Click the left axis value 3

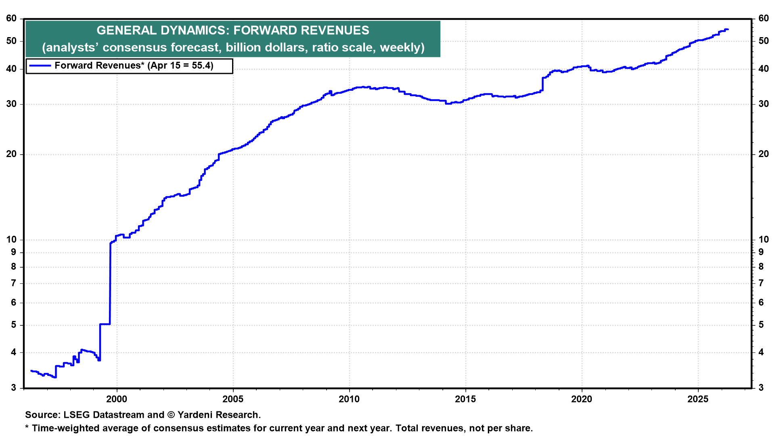tap(14, 388)
